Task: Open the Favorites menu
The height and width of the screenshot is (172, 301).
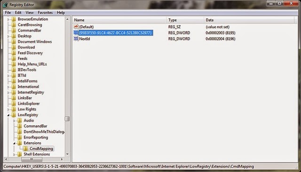Action: (45, 13)
